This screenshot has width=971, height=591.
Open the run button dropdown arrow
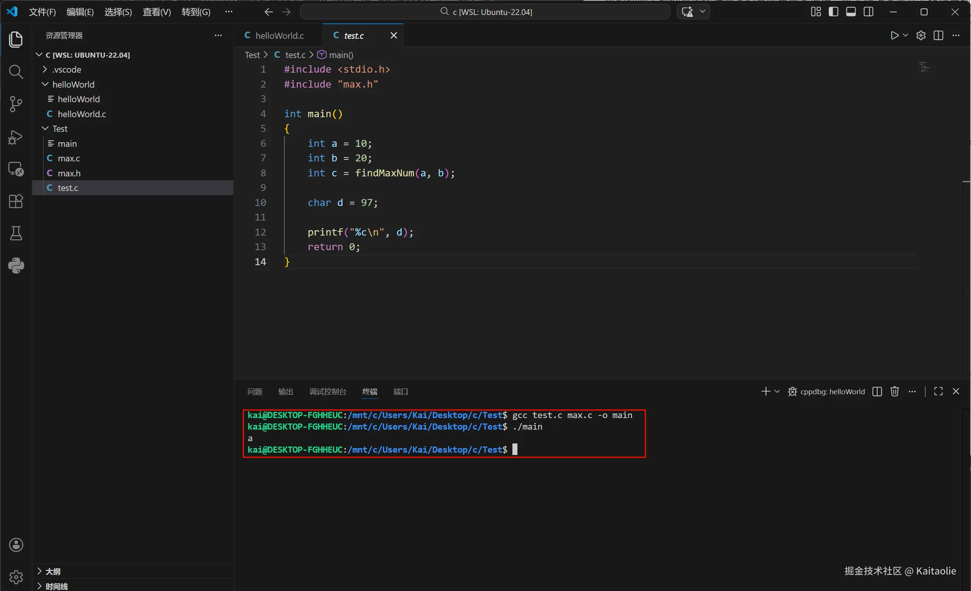tap(906, 35)
